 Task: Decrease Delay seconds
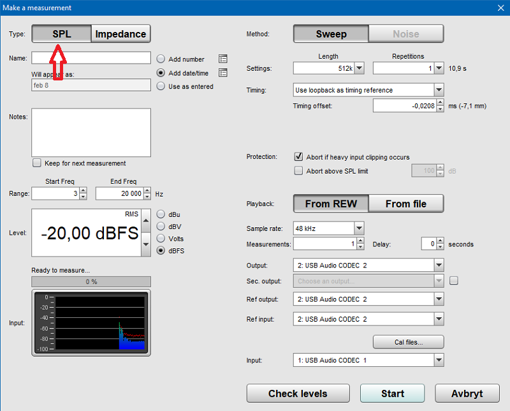coord(440,247)
